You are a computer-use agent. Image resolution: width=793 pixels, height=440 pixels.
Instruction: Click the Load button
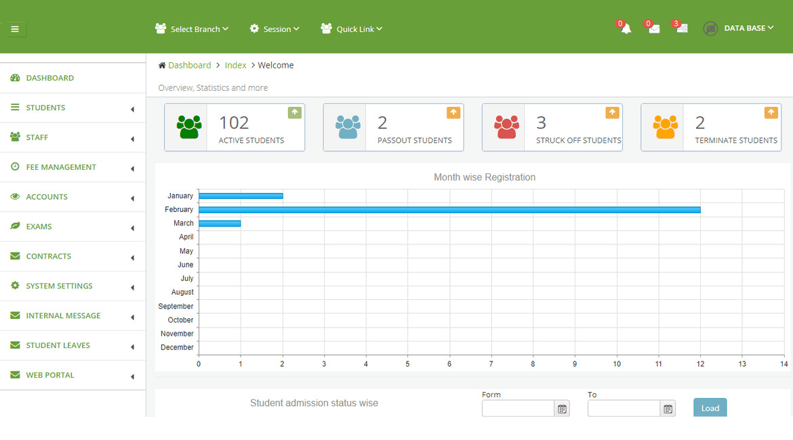coord(710,408)
